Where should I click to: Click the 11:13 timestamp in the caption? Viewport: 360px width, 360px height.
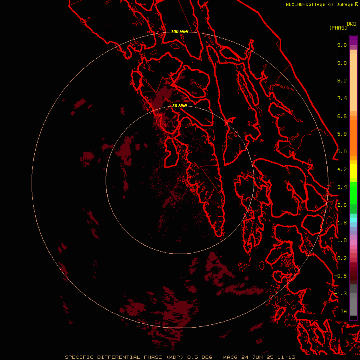286,357
